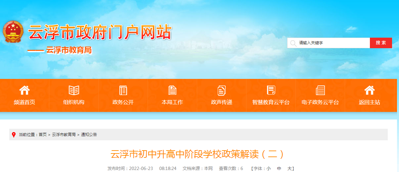The image size is (399, 172).
Task: Click the red location pin icon
Action: pos(14,135)
